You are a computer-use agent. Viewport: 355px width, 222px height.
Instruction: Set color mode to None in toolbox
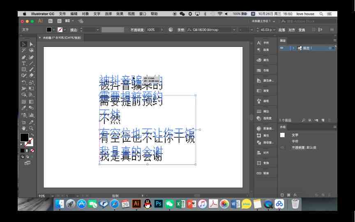32,150
